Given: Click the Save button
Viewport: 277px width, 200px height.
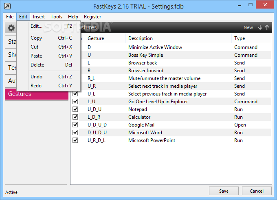Looking at the screenshot, I should [224, 191].
